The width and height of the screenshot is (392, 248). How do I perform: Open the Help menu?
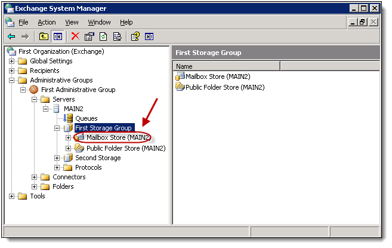pyautogui.click(x=126, y=22)
